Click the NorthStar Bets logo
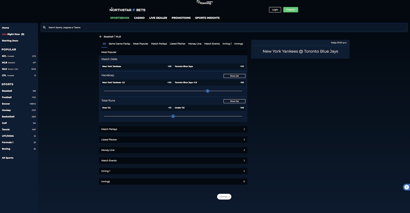This screenshot has width=410, height=213. 127,10
